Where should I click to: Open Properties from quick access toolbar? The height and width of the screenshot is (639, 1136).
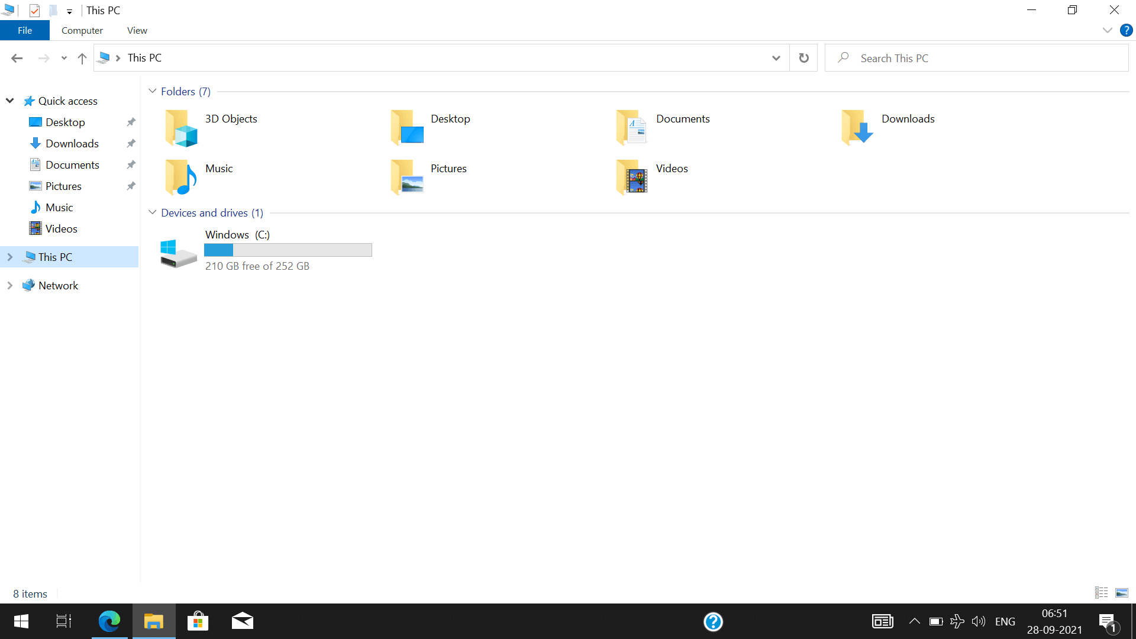pos(34,10)
